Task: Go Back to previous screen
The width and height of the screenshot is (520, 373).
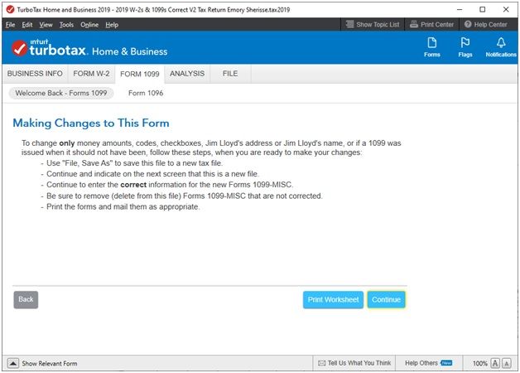Action: coord(26,299)
